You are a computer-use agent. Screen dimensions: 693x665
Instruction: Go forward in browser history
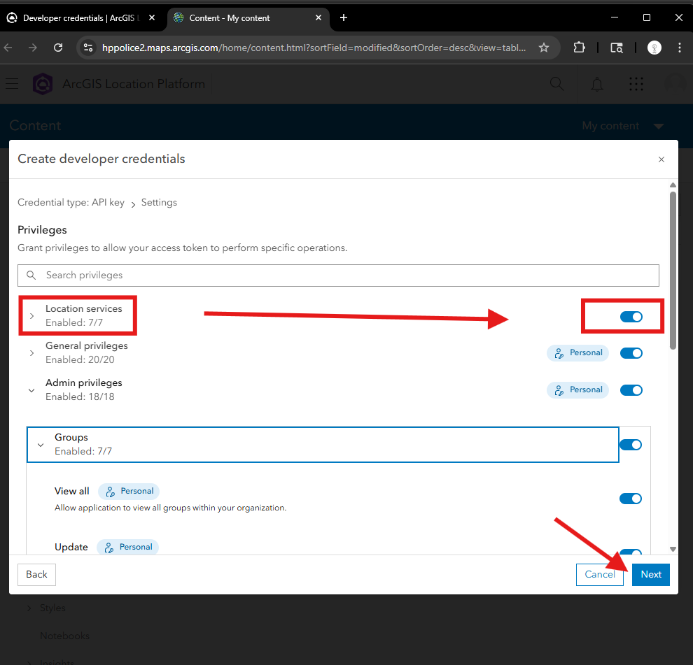point(33,48)
